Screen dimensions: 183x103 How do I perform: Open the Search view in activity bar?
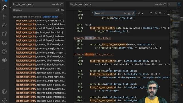[x=5, y=7]
